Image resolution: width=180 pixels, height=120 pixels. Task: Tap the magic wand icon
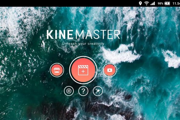pyautogui.click(x=98, y=91)
